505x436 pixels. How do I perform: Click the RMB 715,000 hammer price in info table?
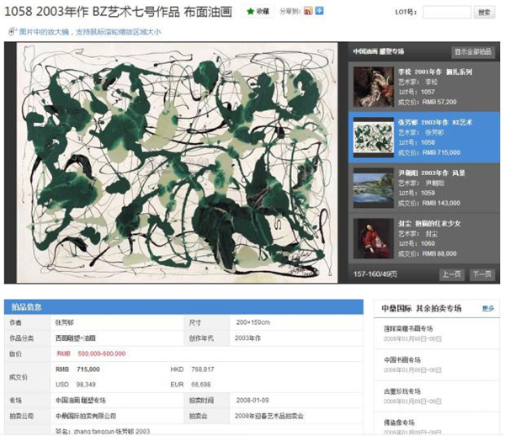(77, 370)
